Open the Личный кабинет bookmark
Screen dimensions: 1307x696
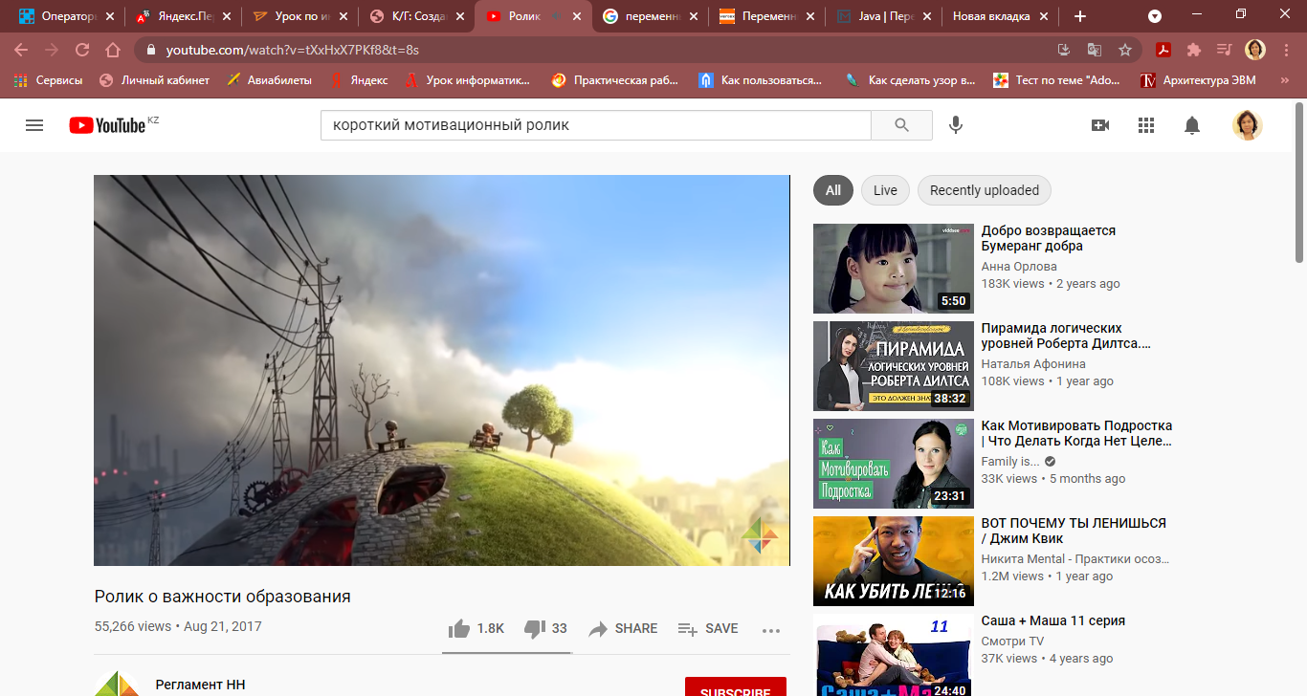coord(154,80)
